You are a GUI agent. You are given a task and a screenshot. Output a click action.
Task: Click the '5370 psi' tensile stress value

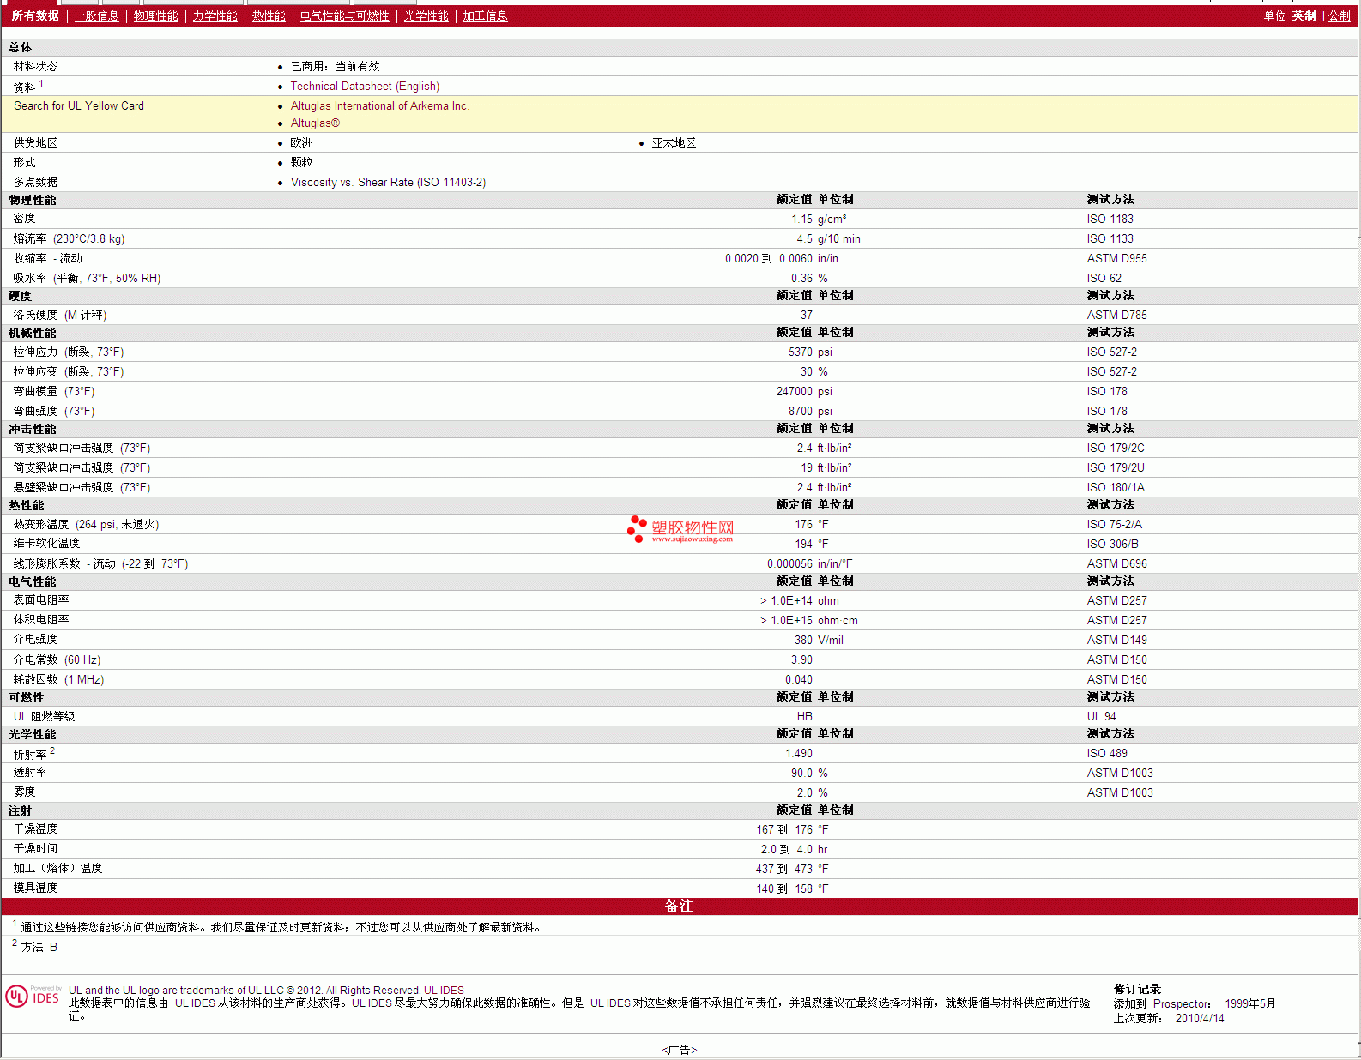click(x=810, y=352)
